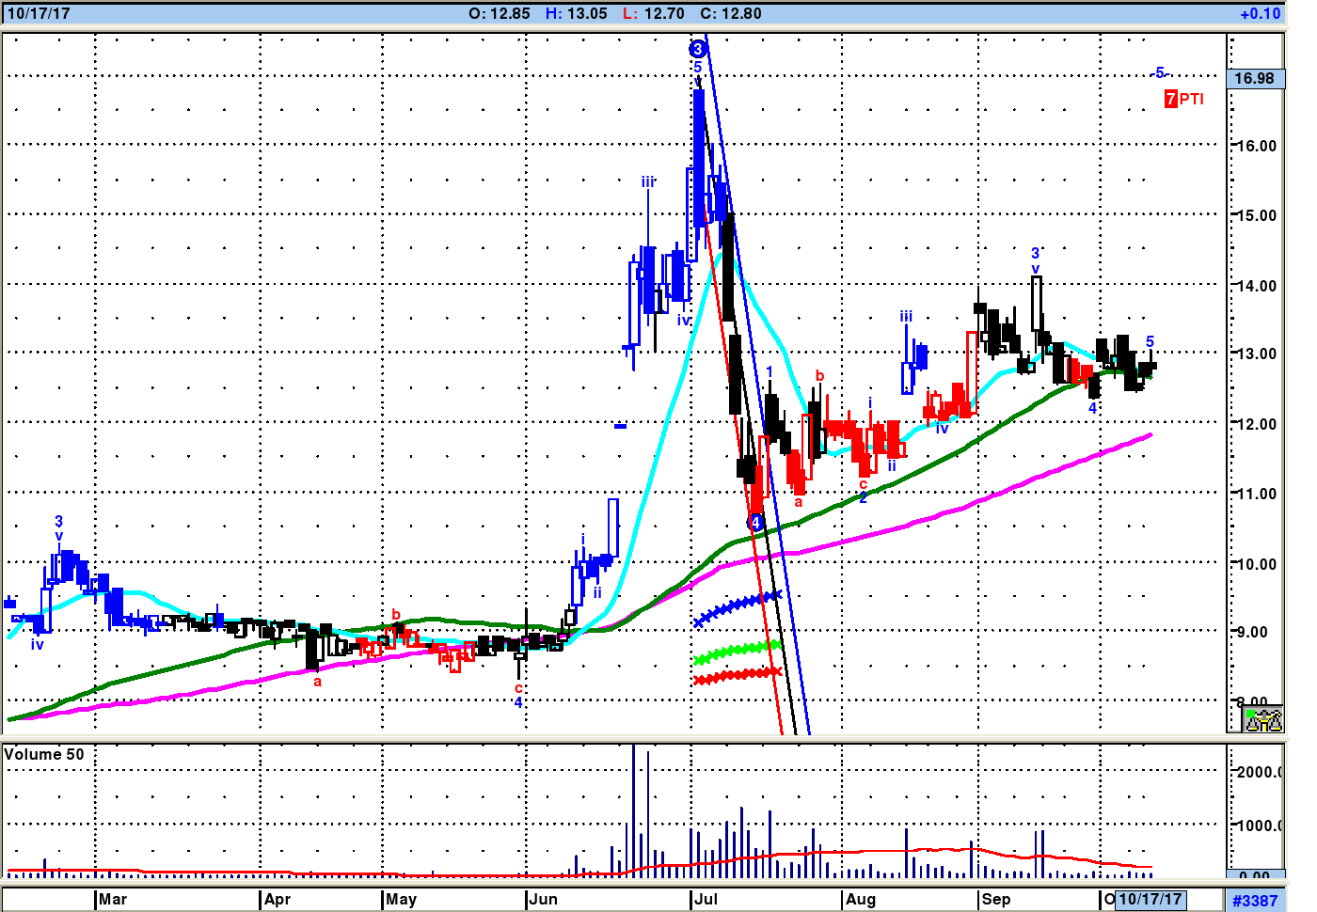Click the 0.00 volume axis highlighted label
This screenshot has height=912, width=1317.
1255,875
